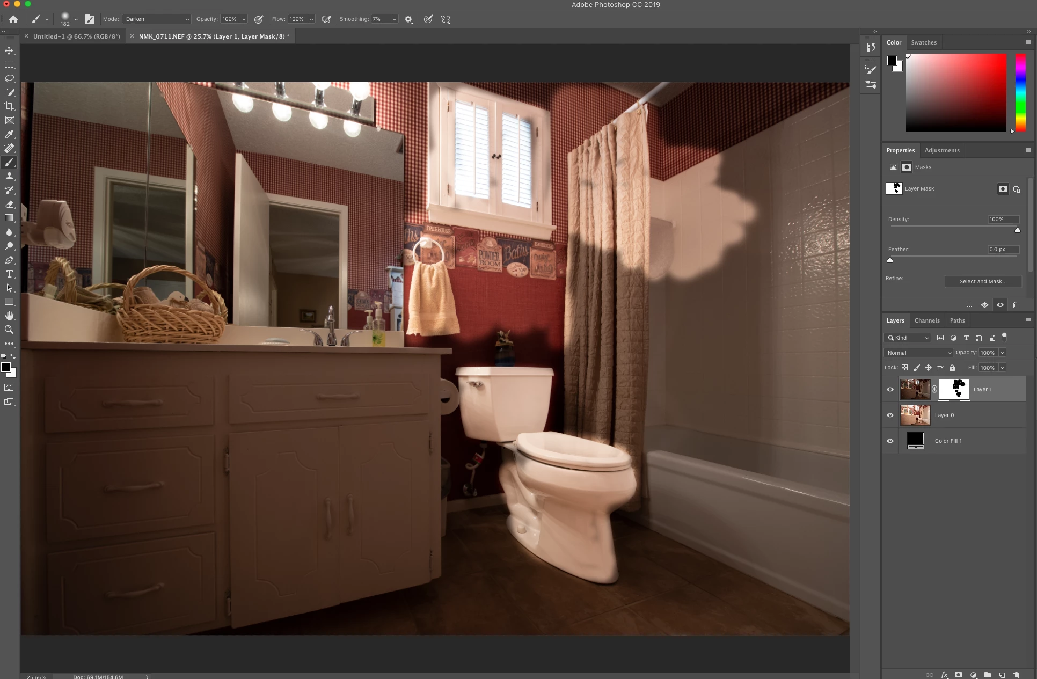The width and height of the screenshot is (1037, 679).
Task: Click the hue spectrum slider bar
Action: (1020, 92)
